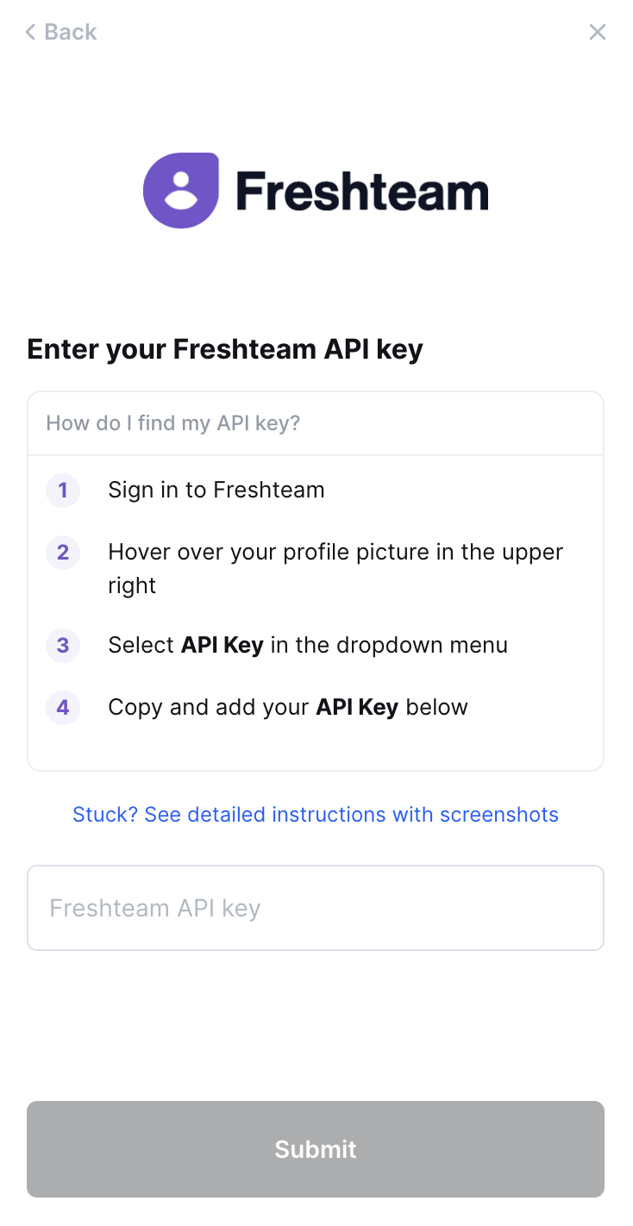Open the detailed instructions with screenshots link

pyautogui.click(x=316, y=815)
